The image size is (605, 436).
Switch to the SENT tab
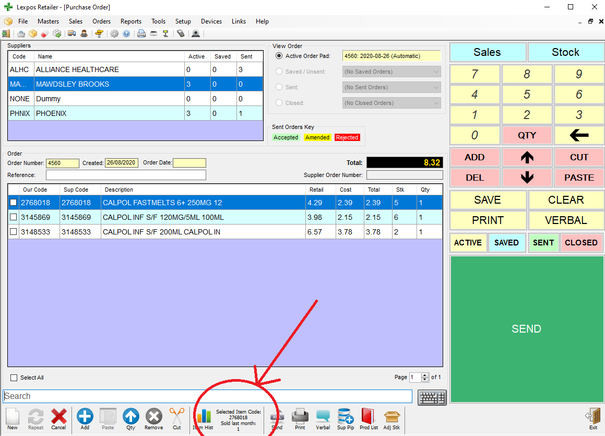point(543,242)
